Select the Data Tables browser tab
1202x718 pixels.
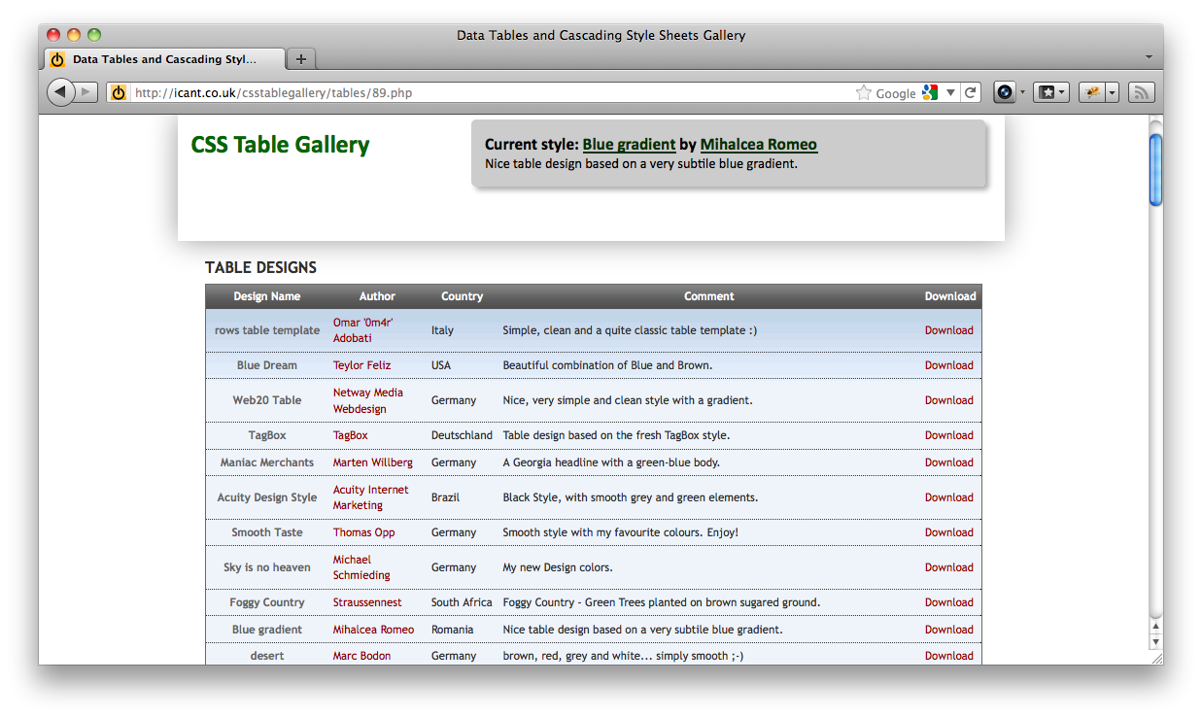click(x=163, y=58)
